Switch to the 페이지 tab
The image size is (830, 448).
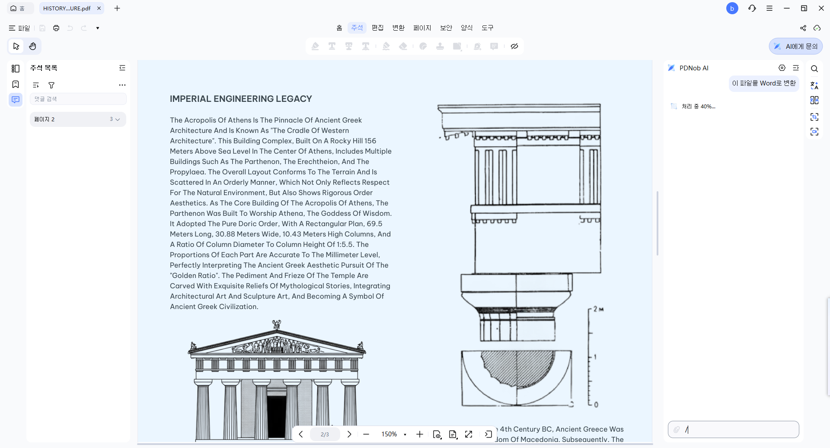tap(422, 28)
